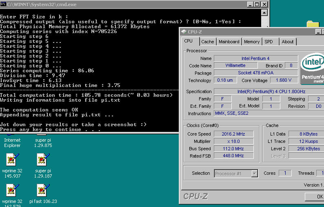Open the About tab in CPU-Z
The image size is (324, 207).
288,42
